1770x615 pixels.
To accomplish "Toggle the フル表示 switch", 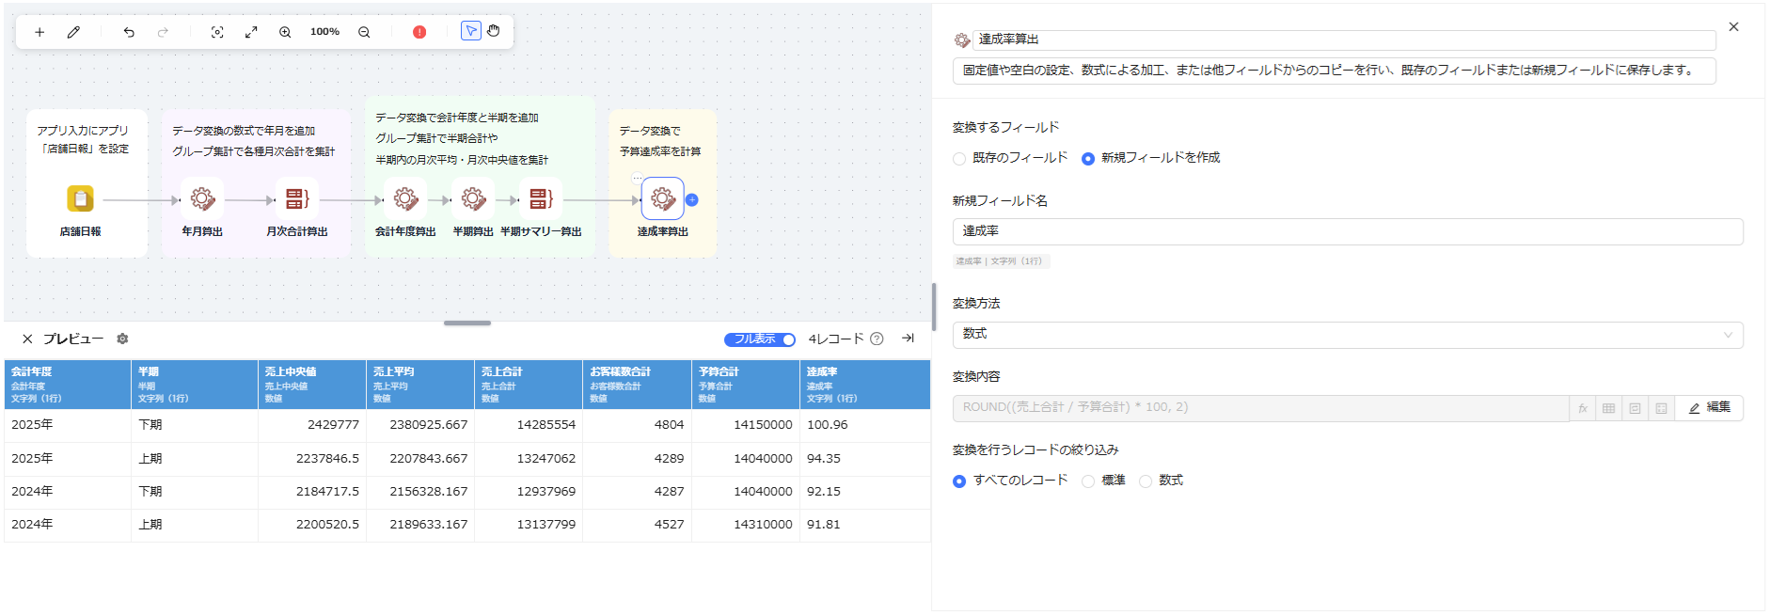I will coord(760,339).
